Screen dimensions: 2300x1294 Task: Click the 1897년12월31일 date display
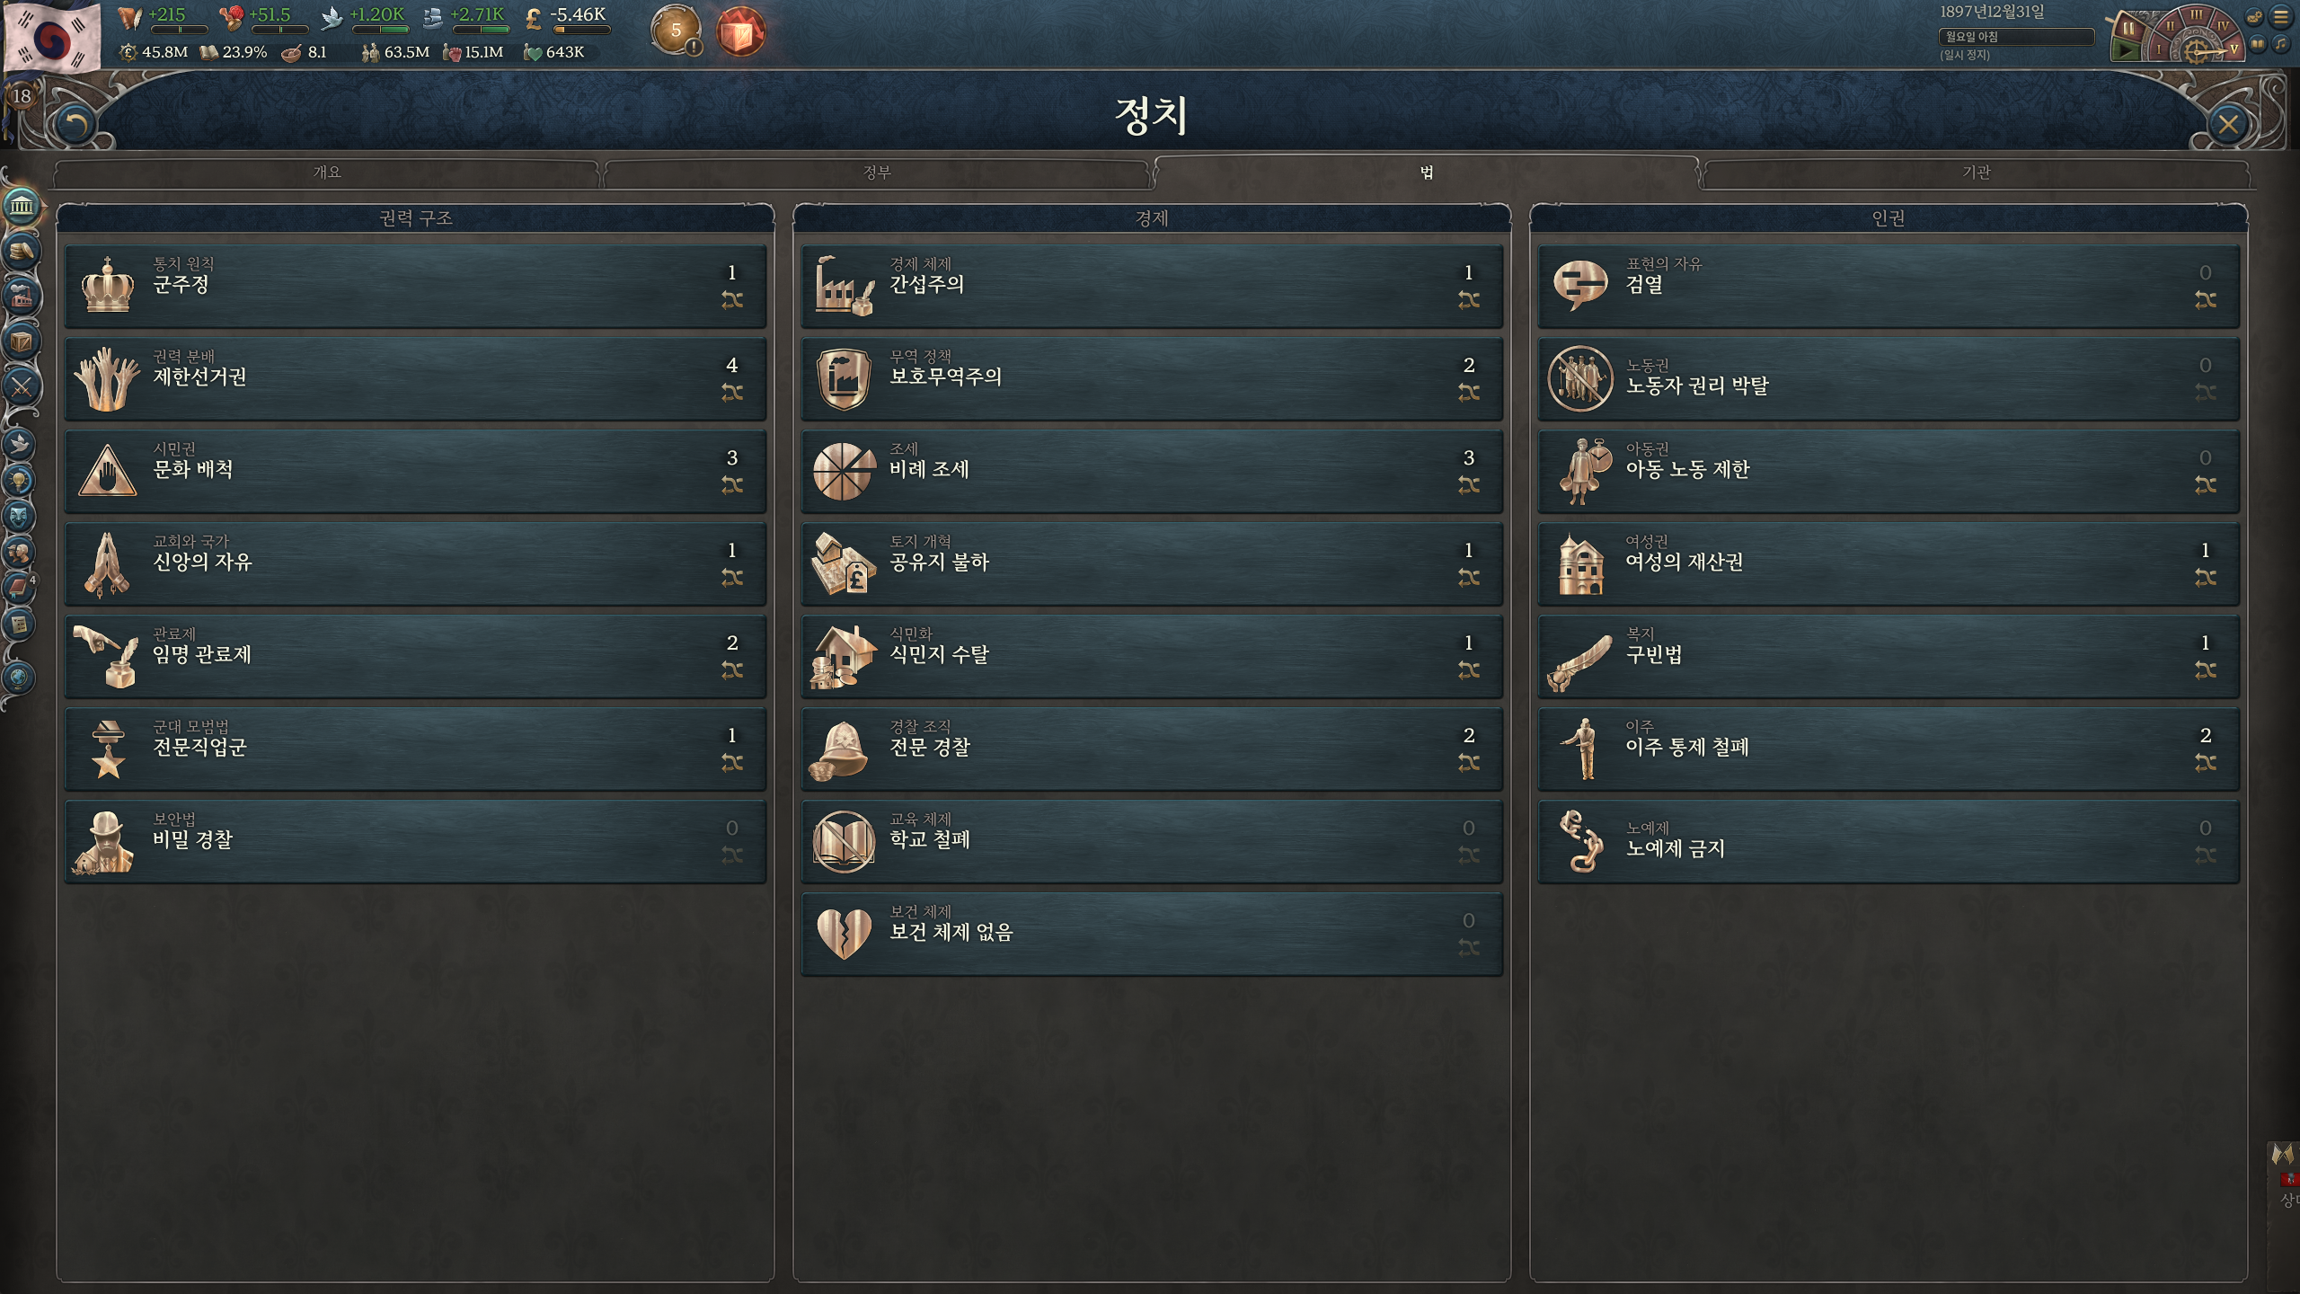(x=1992, y=13)
